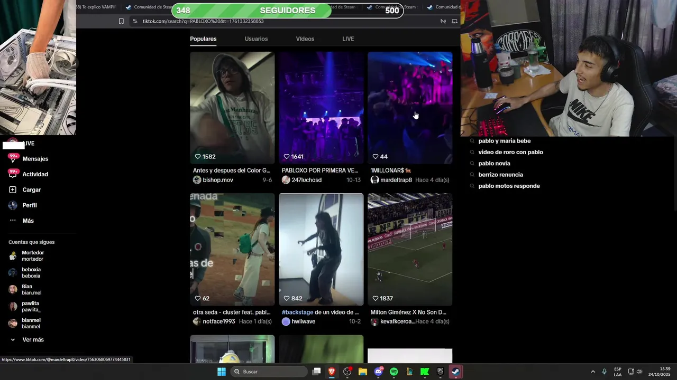677x380 pixels.
Task: Switch to the LIVE search tab
Action: coord(348,39)
